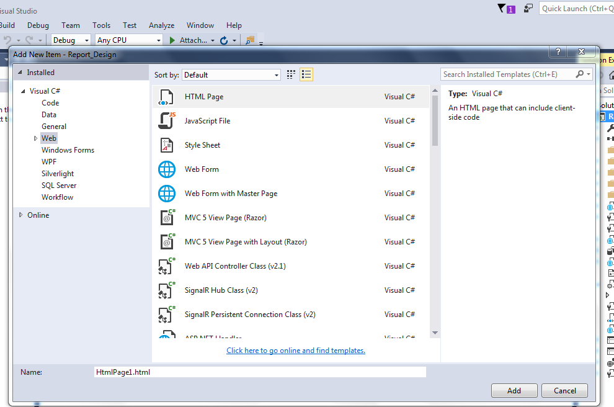The width and height of the screenshot is (614, 407).
Task: Pick the Web Form globe icon
Action: pyautogui.click(x=167, y=169)
